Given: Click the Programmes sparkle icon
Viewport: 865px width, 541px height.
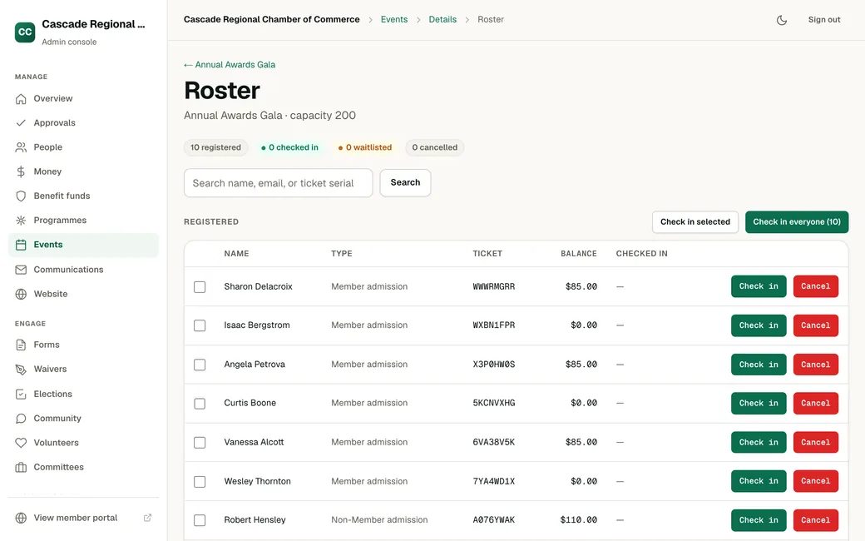Looking at the screenshot, I should point(21,221).
